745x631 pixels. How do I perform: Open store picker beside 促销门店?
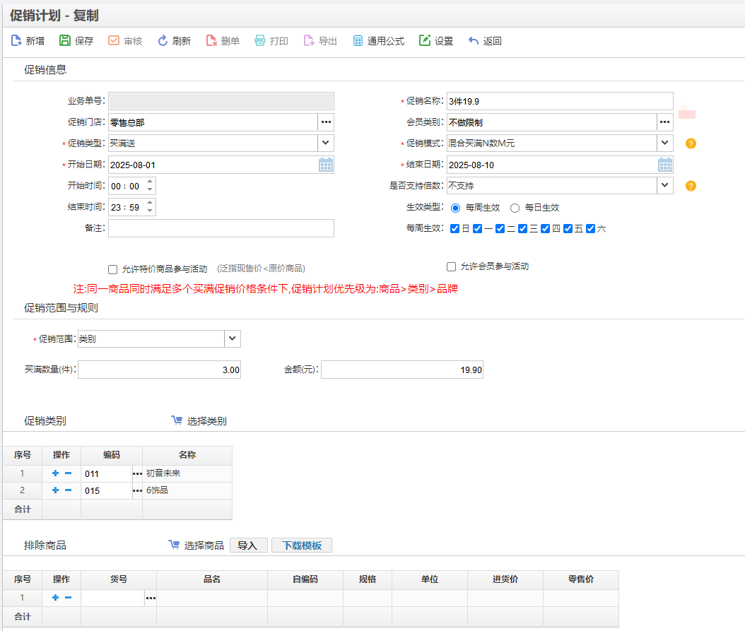[x=326, y=122]
